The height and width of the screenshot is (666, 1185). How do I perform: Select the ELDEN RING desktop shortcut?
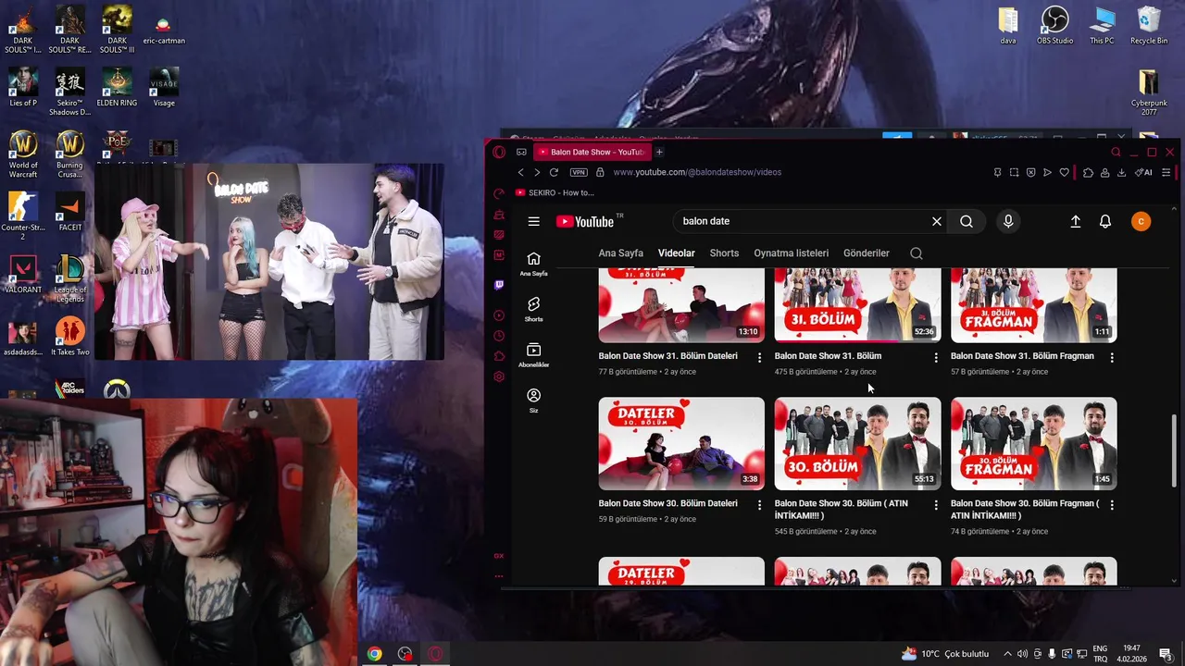pos(117,87)
